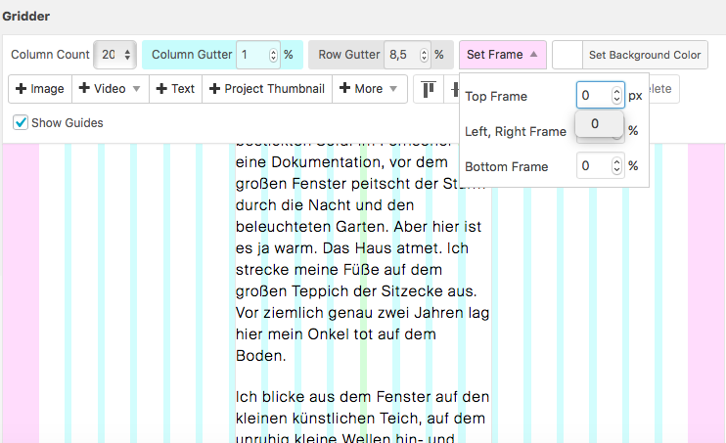Expand the More options dropdown
This screenshot has width=726, height=443.
369,89
